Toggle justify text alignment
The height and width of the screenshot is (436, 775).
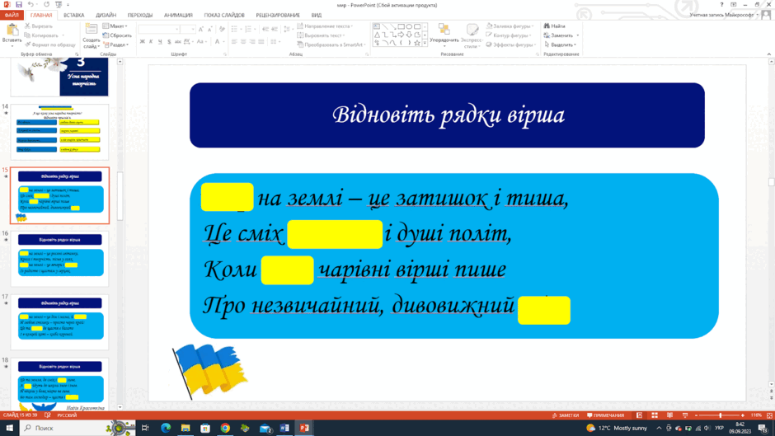(261, 42)
